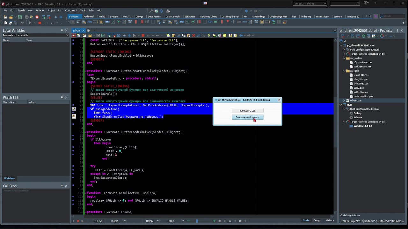Click the warnings triangle icon in status bar
The image size is (408, 229).
point(230,221)
